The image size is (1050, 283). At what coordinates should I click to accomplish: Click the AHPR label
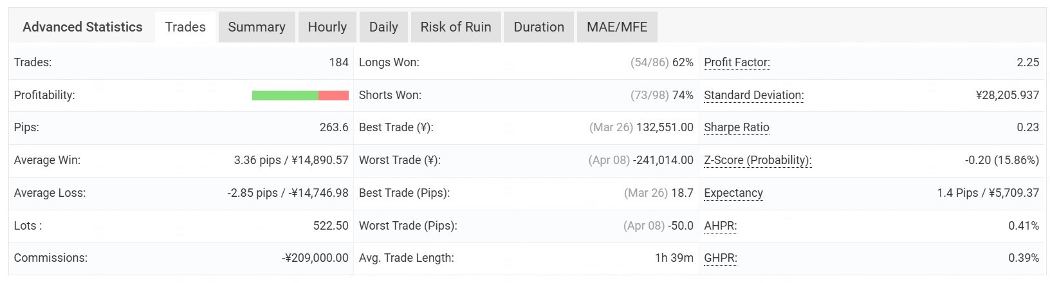pos(721,226)
